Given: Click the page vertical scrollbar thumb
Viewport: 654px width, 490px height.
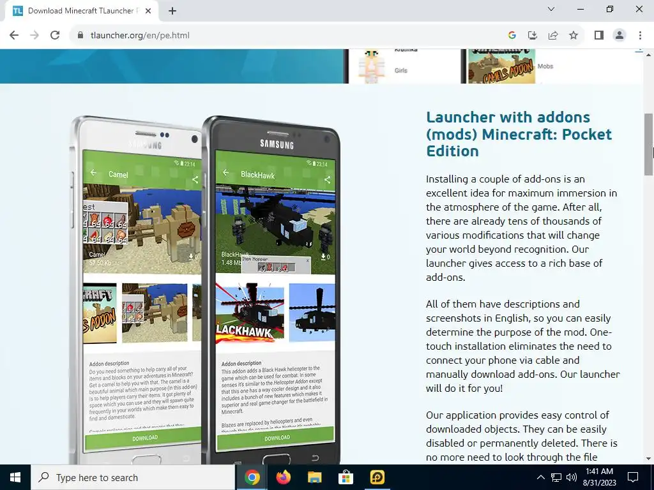Looking at the screenshot, I should [x=649, y=144].
